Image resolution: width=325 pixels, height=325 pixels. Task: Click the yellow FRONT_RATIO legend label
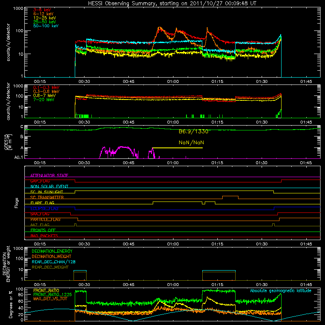pos(46,290)
